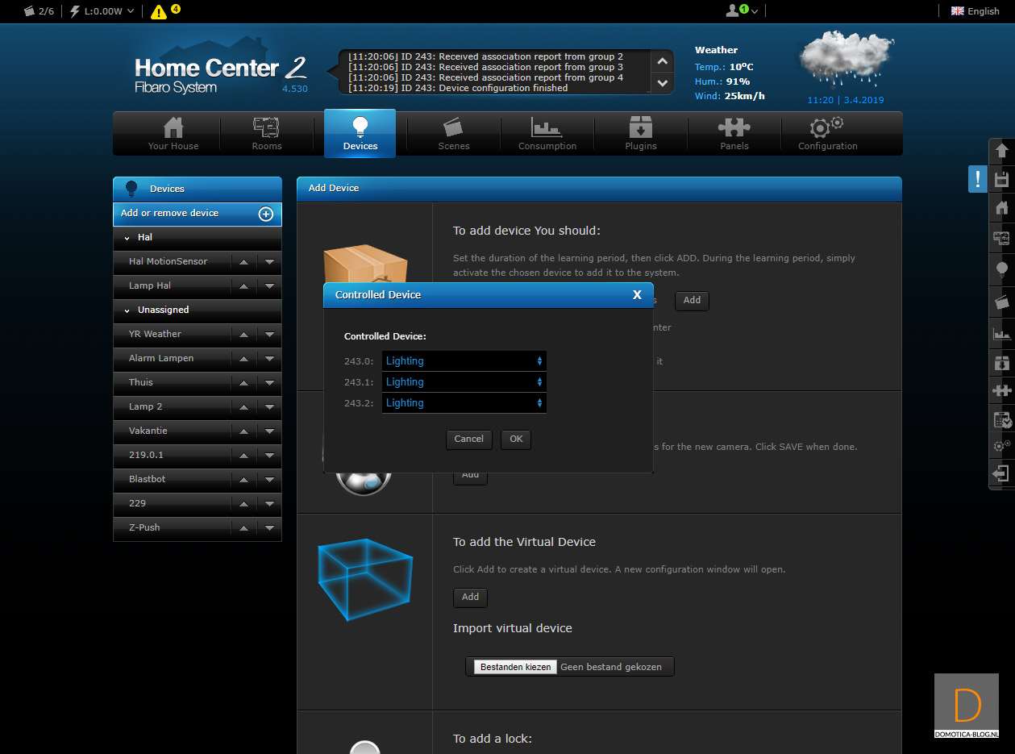Confirm dialog with OK button
The width and height of the screenshot is (1015, 754).
tap(516, 439)
